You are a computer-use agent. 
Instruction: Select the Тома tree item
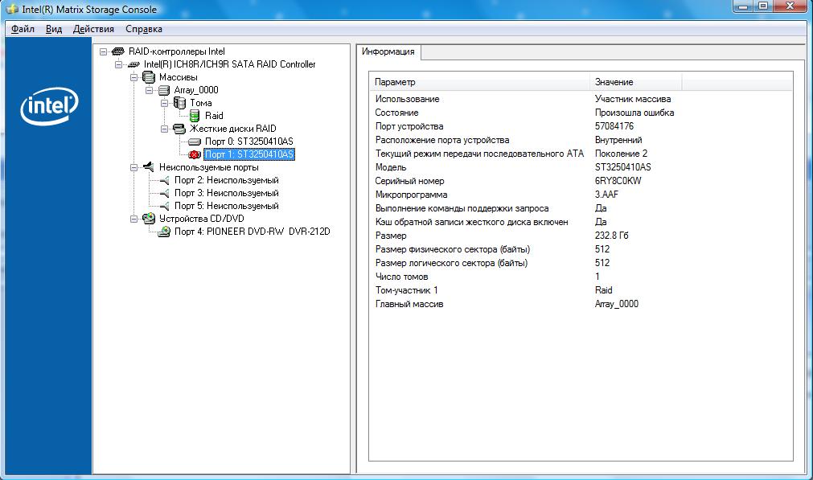click(201, 103)
